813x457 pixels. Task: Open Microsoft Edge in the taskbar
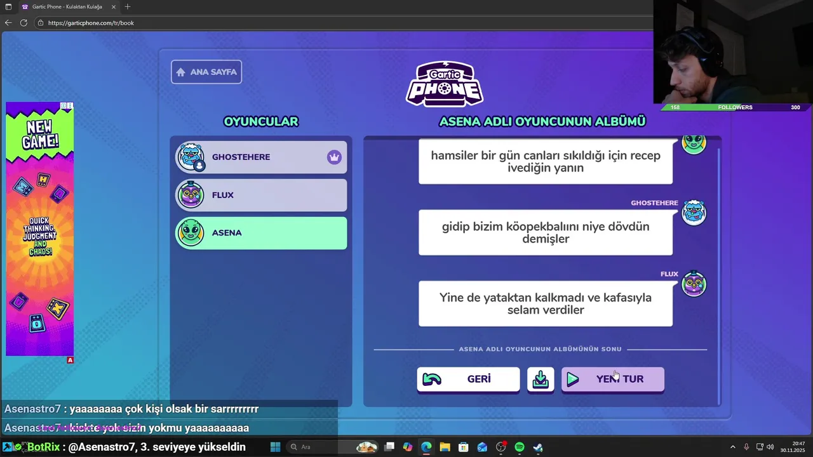click(426, 447)
